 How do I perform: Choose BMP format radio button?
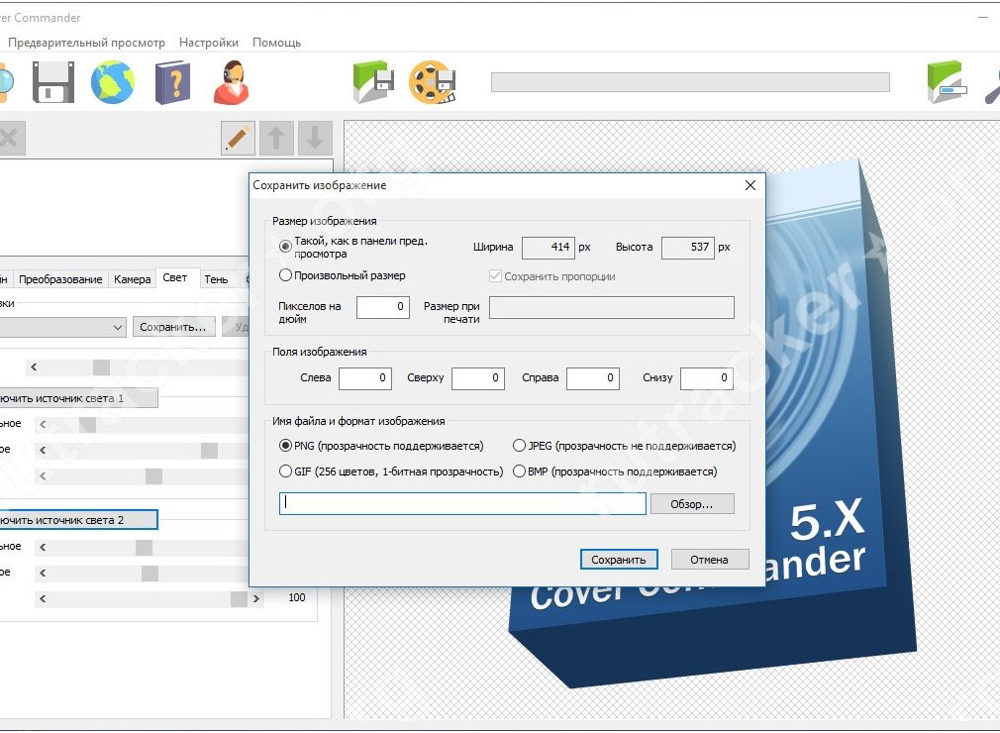519,471
